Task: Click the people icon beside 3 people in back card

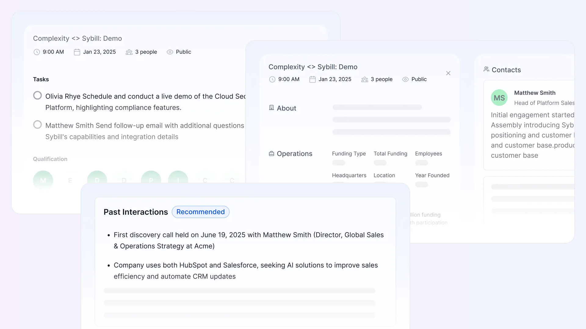Action: (129, 52)
